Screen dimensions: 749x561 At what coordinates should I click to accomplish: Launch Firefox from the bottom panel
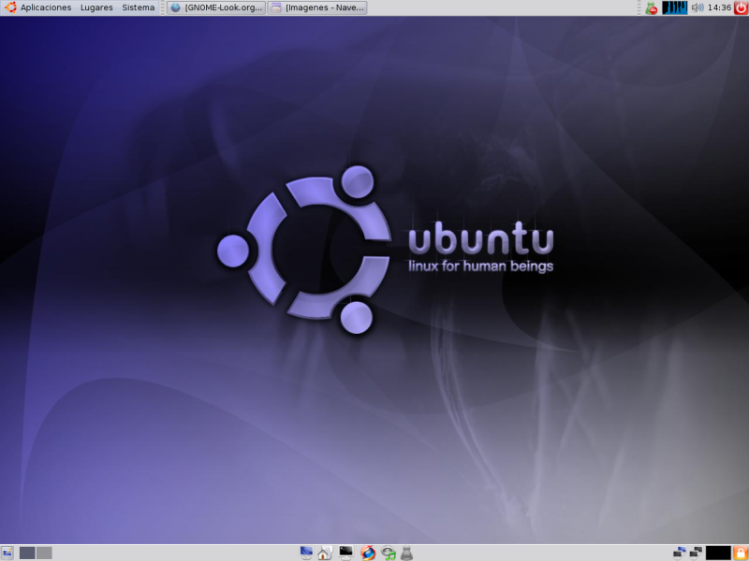367,553
